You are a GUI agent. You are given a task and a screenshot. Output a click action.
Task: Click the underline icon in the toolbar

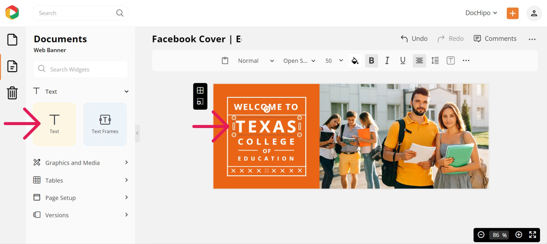click(403, 61)
